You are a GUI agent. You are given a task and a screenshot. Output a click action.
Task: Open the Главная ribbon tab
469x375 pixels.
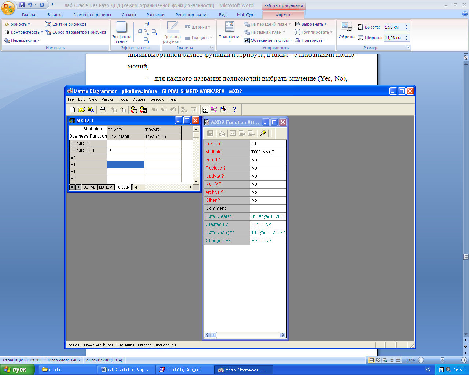(30, 15)
